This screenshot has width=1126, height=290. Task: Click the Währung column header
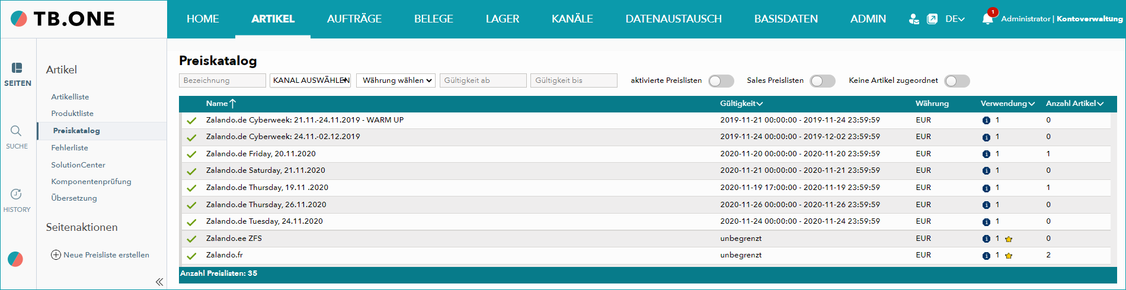click(x=932, y=104)
